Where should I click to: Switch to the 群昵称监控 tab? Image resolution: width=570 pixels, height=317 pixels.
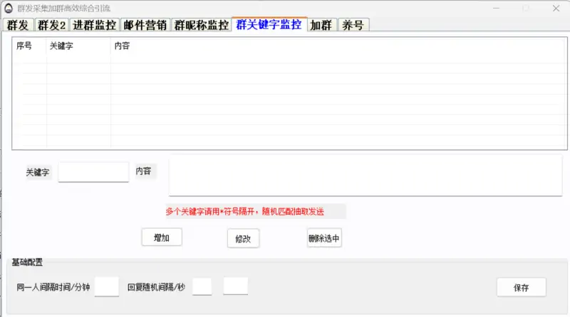202,25
